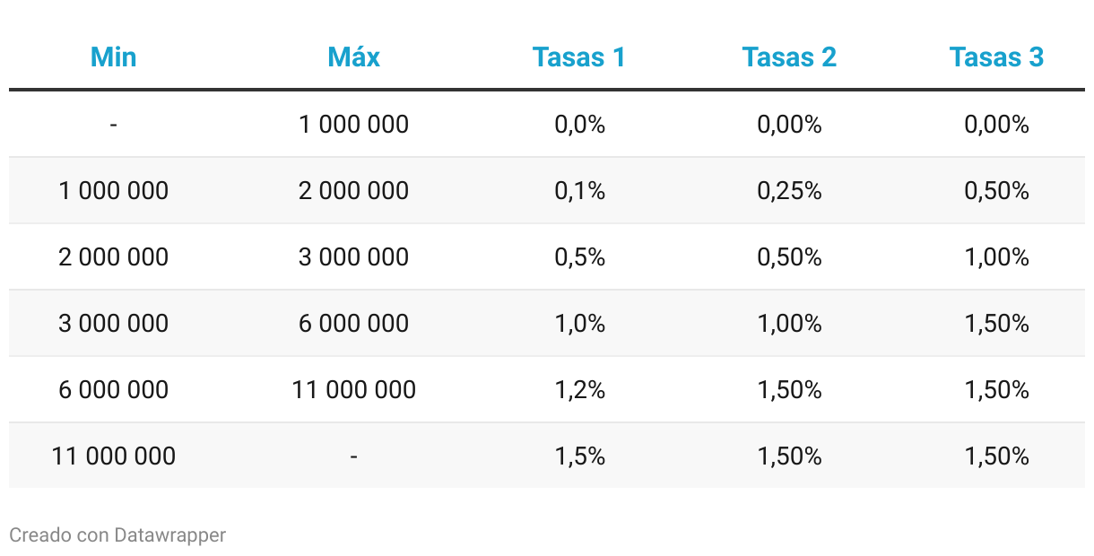Click the 1,00% value under Tasas 3
Viewport: 1094px width, 556px height.
996,256
